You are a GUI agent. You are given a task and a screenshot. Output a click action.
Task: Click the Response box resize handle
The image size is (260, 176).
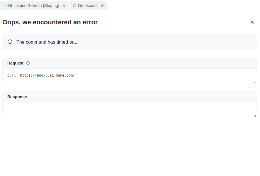click(255, 116)
